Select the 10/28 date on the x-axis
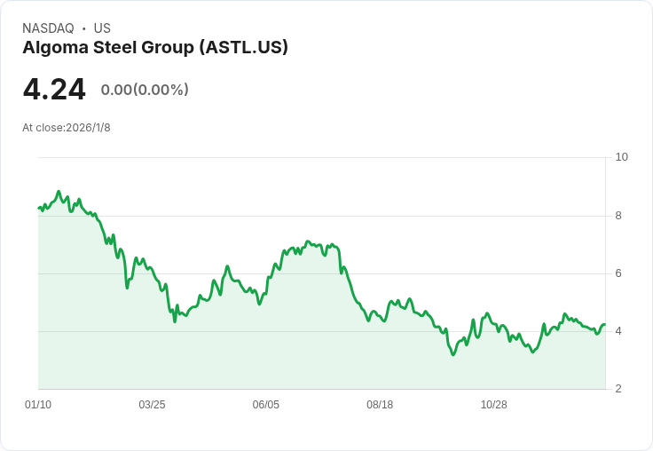This screenshot has width=653, height=451. pyautogui.click(x=493, y=405)
